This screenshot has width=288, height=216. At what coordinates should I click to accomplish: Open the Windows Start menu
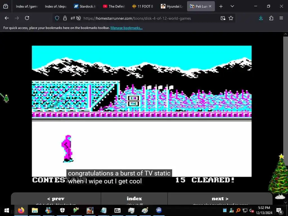(7, 210)
